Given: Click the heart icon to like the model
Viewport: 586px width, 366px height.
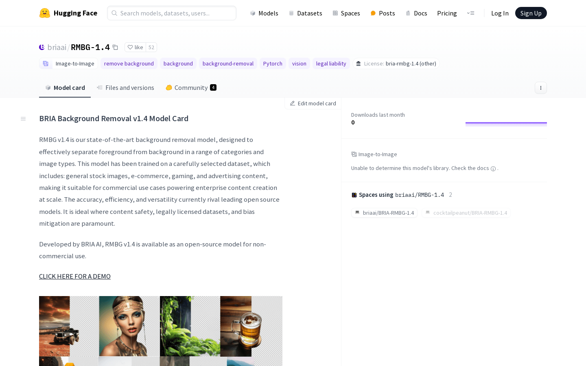Looking at the screenshot, I should (130, 47).
